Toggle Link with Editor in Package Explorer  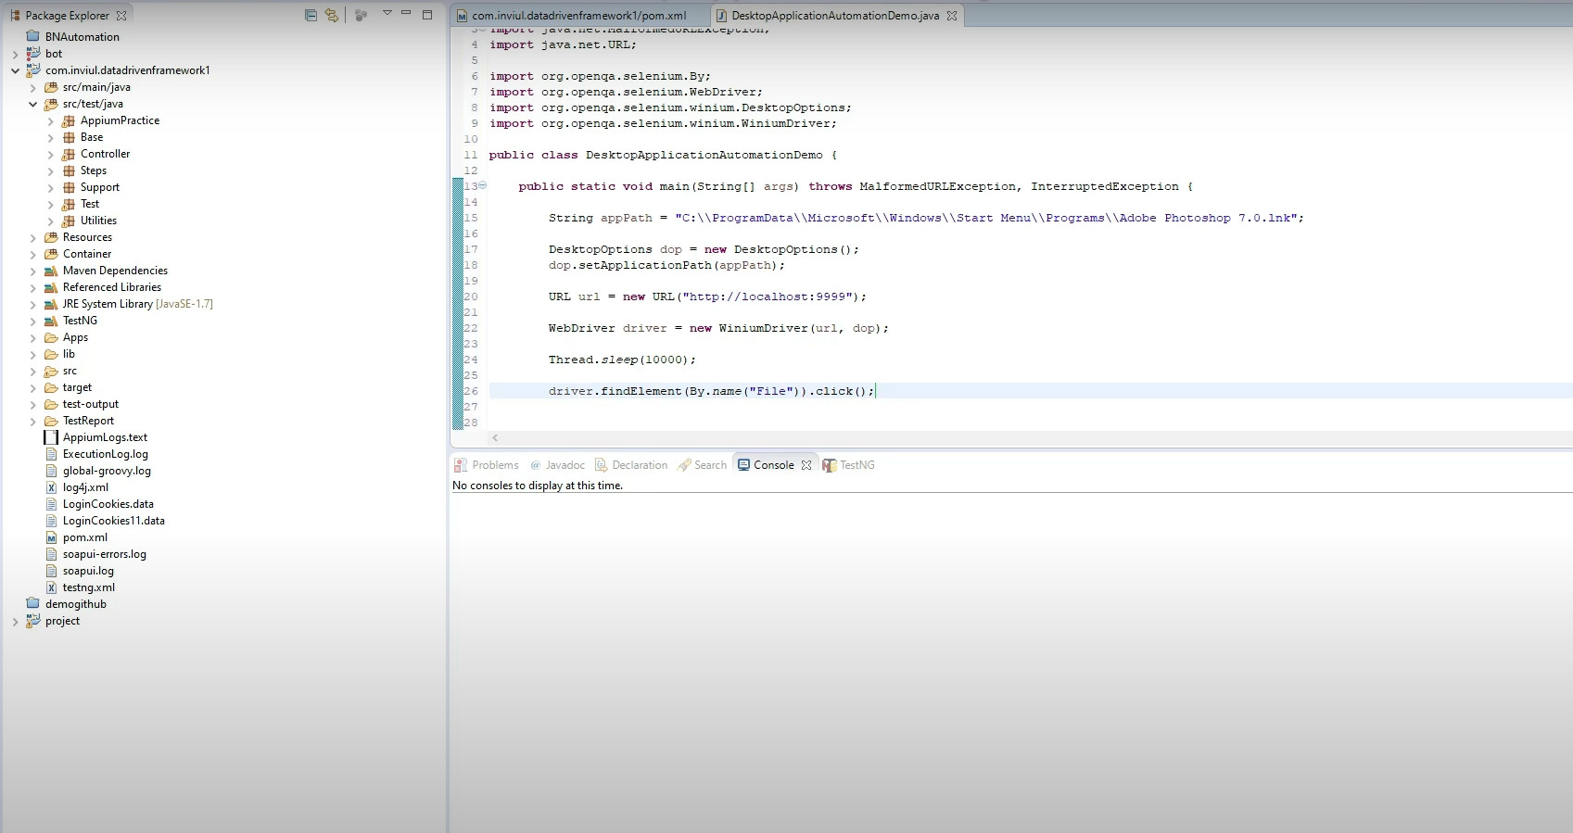pos(331,15)
